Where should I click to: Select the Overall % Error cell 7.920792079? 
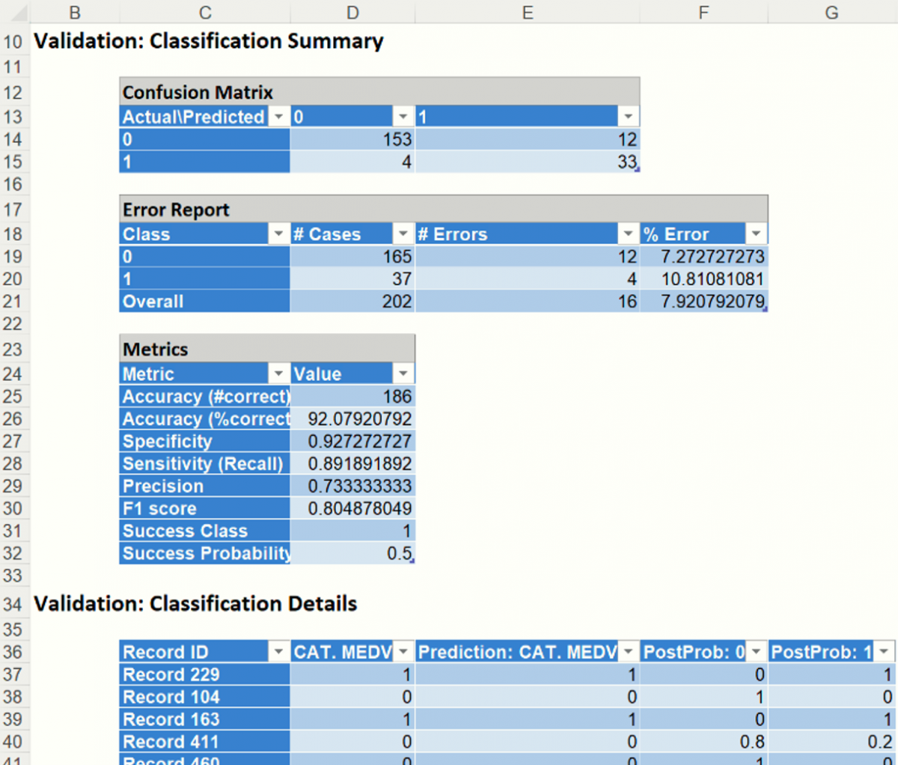pos(703,302)
